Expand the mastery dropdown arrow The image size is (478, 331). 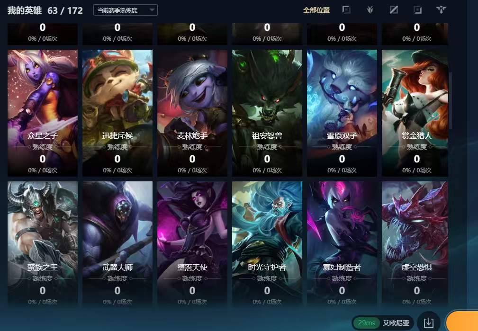[x=152, y=10]
